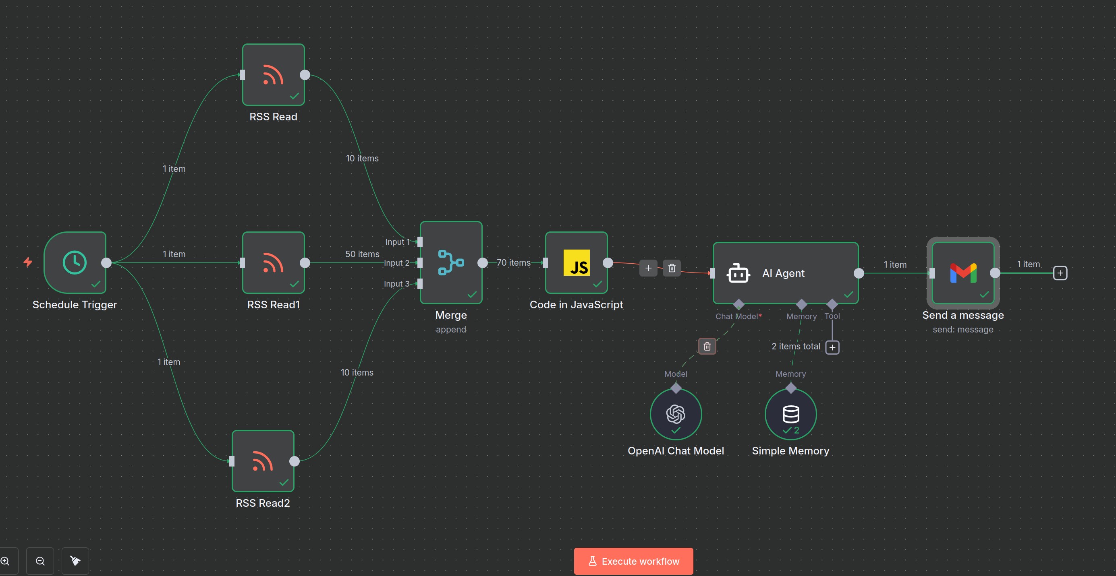Click the 'append' subtitle under Merge
This screenshot has height=576, width=1116.
pyautogui.click(x=451, y=329)
